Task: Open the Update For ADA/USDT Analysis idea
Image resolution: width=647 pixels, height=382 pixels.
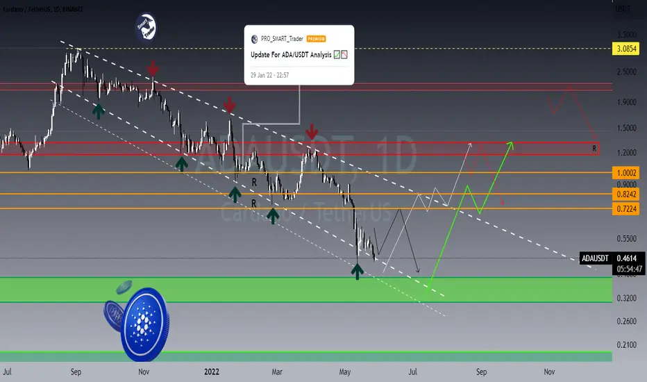Action: tap(291, 54)
